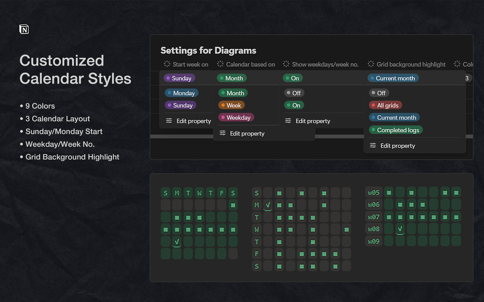Click the Show weekdays/week no. spinner icon

click(x=286, y=64)
